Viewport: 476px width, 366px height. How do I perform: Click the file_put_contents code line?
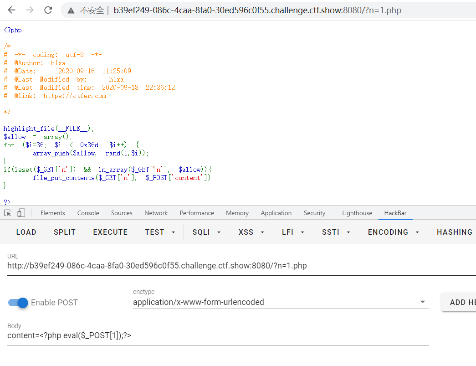point(123,178)
